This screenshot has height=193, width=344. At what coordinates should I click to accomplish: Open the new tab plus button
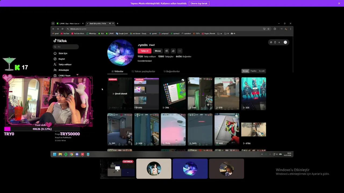click(x=117, y=24)
